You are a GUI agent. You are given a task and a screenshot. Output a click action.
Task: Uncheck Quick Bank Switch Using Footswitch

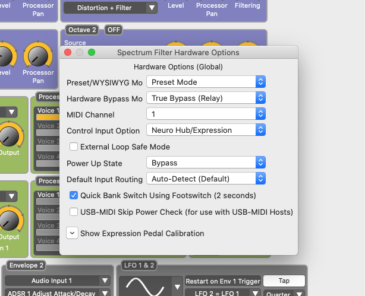tap(74, 195)
